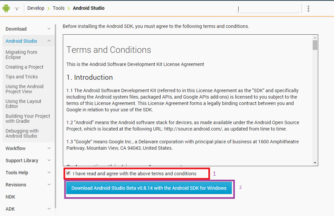Expand the Support Library chevron
This screenshot has height=216, width=334.
(49, 160)
